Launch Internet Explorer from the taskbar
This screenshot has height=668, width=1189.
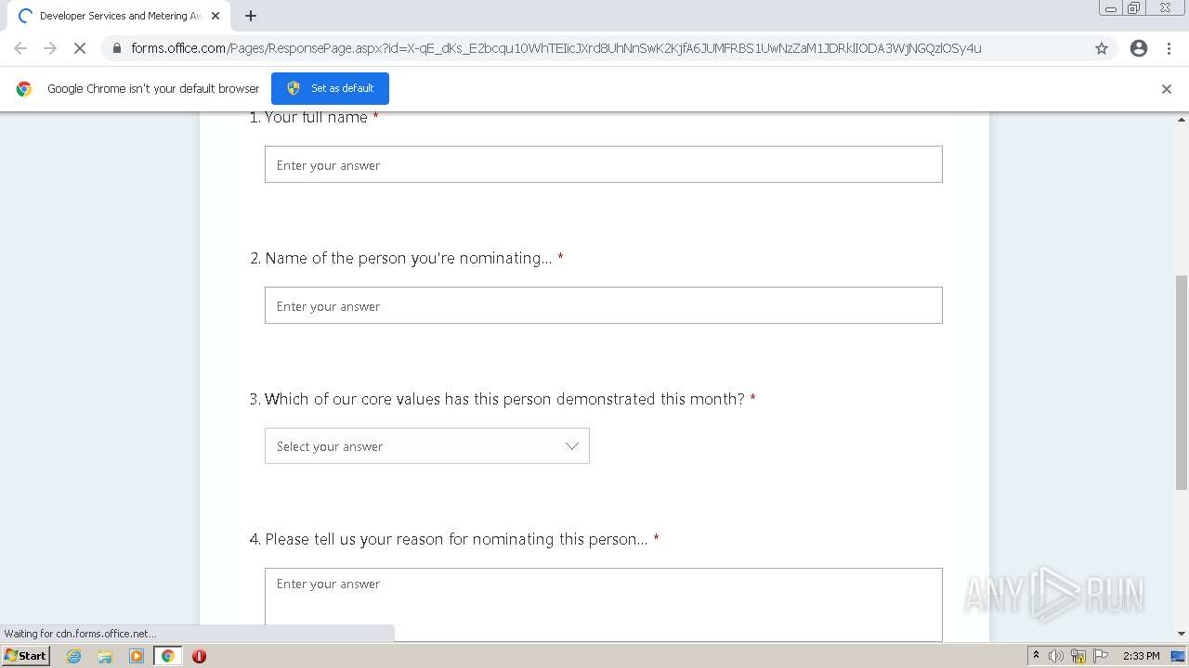pos(73,656)
